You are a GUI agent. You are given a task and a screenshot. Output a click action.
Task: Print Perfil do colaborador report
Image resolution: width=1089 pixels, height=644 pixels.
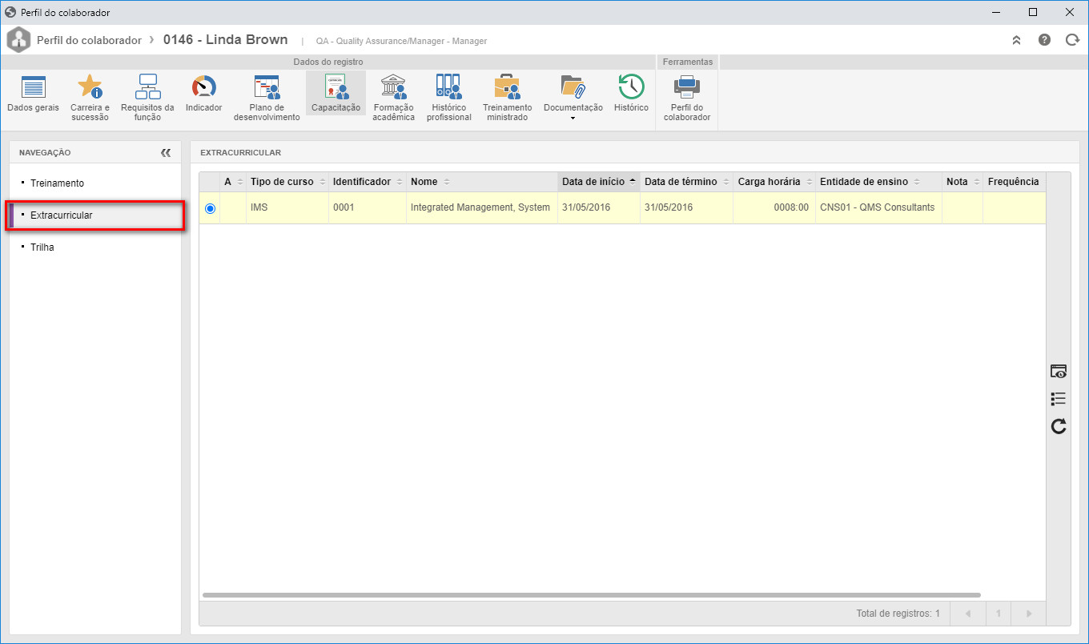687,98
